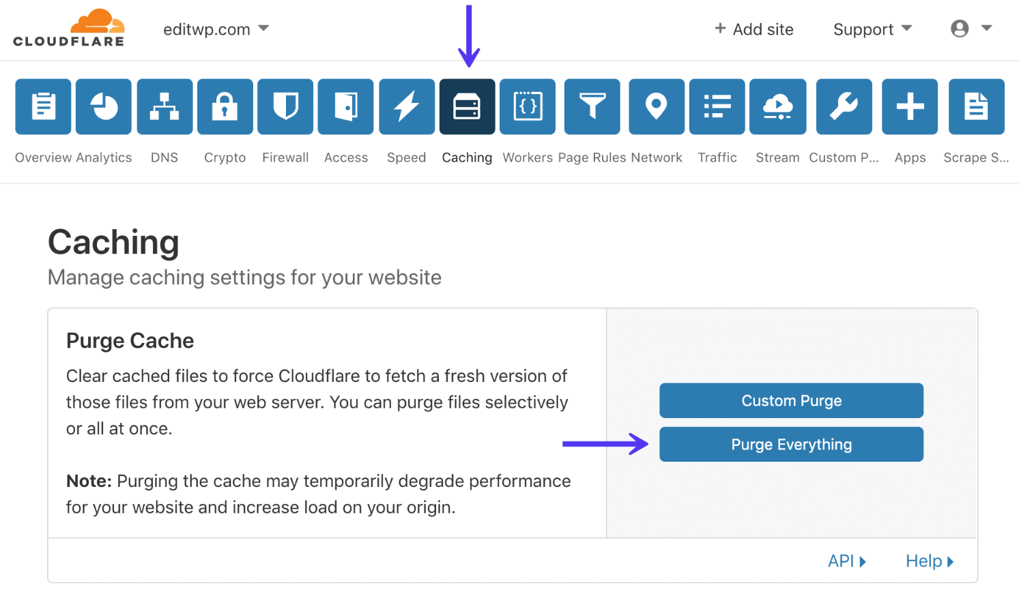Image resolution: width=1019 pixels, height=592 pixels.
Task: Open the Apps plus icon
Action: [909, 106]
